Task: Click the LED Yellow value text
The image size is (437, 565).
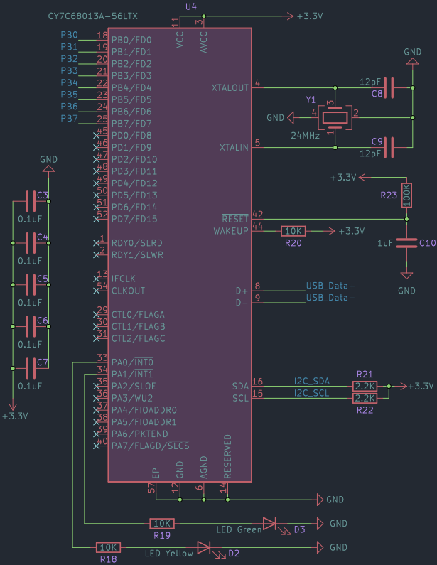Action: click(169, 554)
